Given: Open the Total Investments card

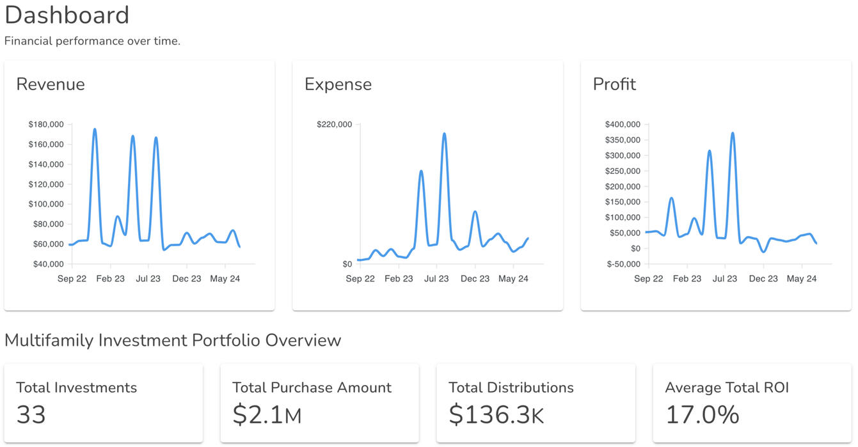Looking at the screenshot, I should (x=104, y=403).
